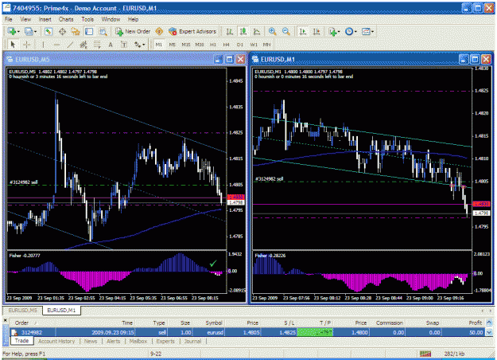Switch chart to line chart icon
The height and width of the screenshot is (360, 497).
(x=257, y=31)
